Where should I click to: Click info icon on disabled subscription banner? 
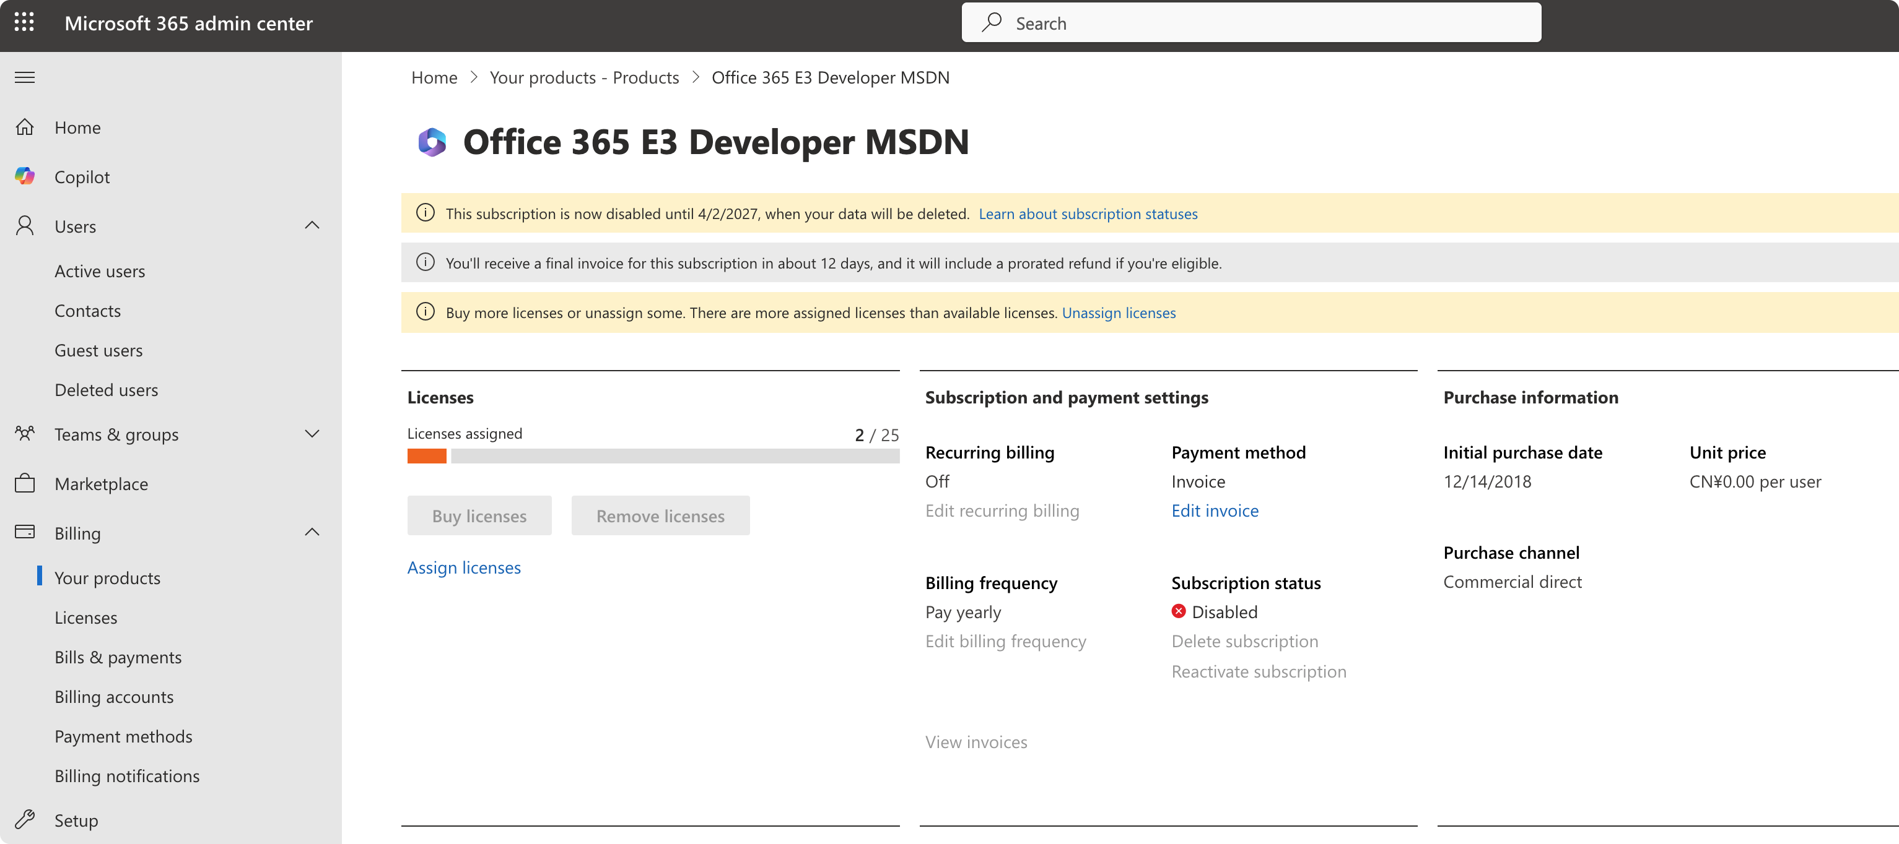tap(426, 213)
